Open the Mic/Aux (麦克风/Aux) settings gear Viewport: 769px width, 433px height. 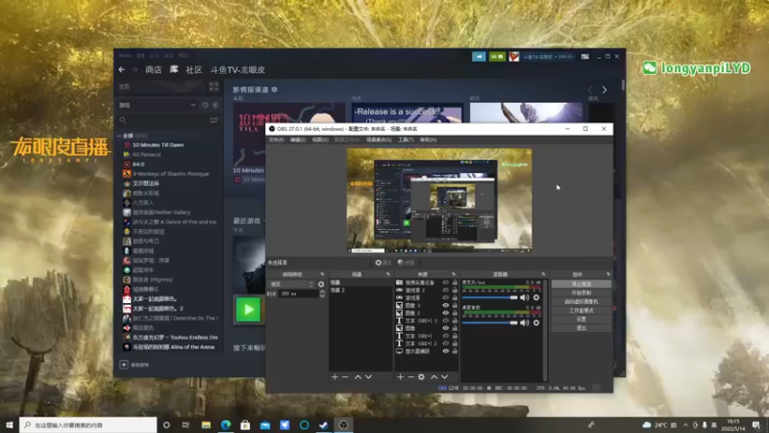[x=536, y=297]
